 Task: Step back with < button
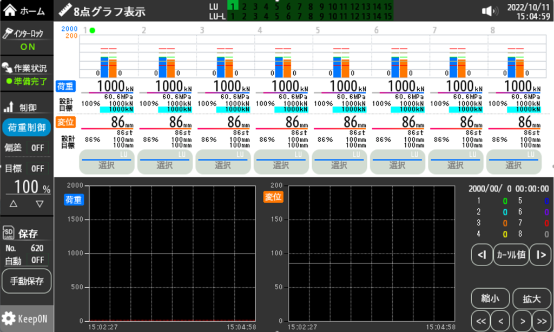pos(500,321)
